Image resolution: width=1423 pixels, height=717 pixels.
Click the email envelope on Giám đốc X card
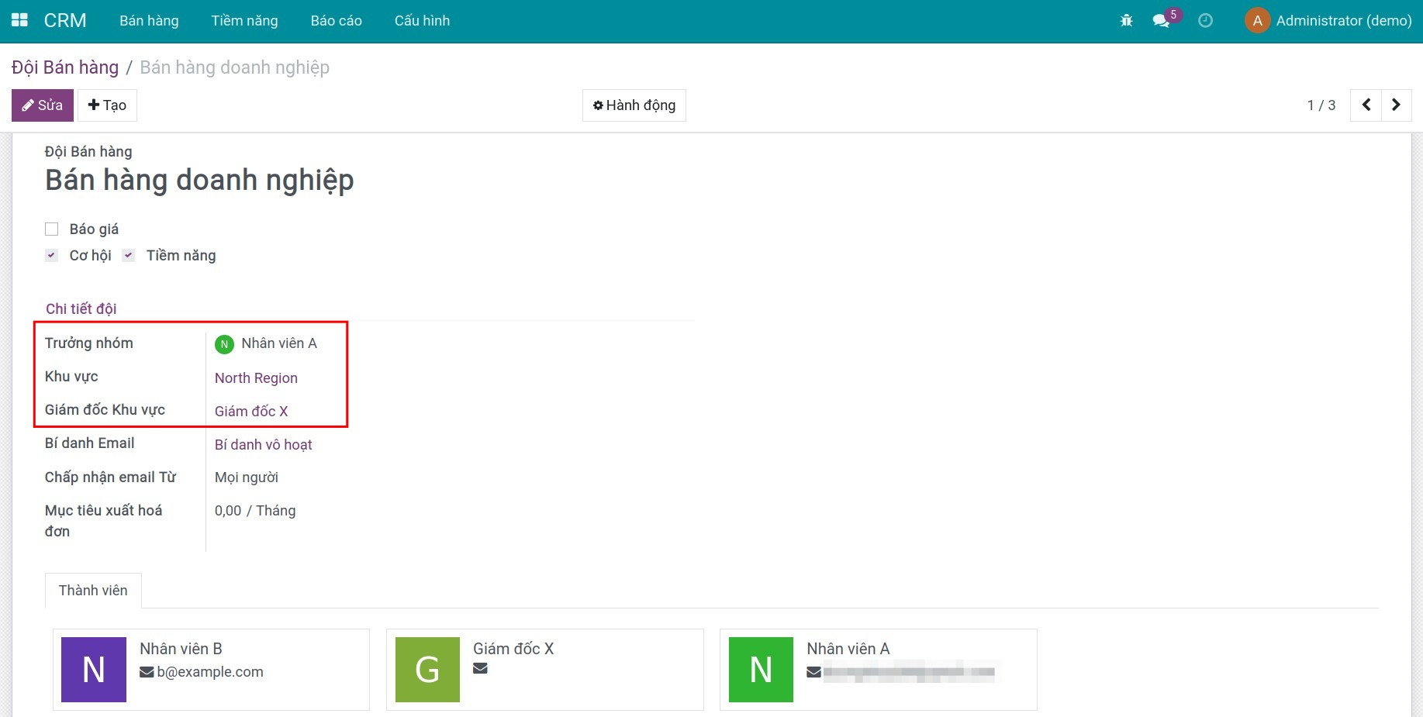[481, 667]
